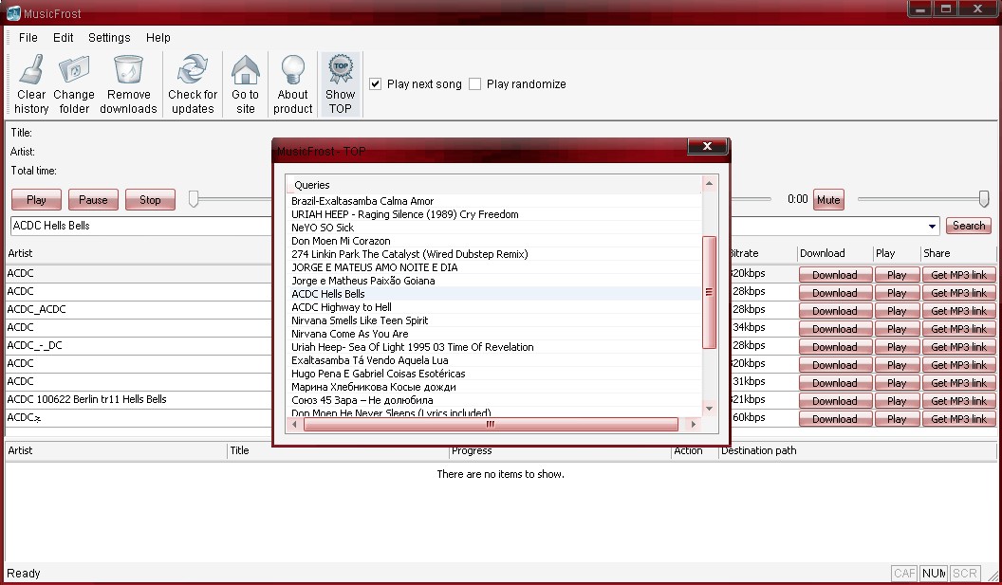Click TOP list scroll down arrow
This screenshot has height=585, width=1002.
pyautogui.click(x=710, y=409)
